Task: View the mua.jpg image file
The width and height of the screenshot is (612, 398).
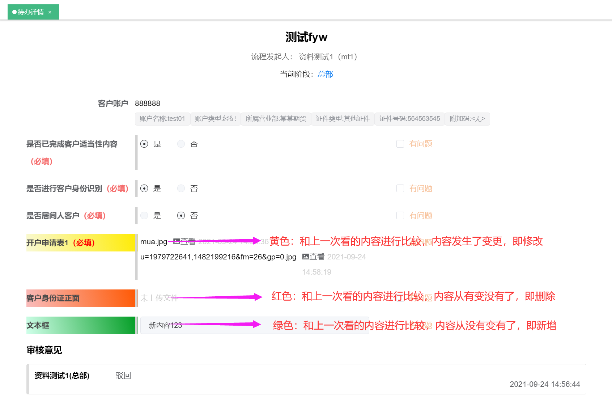Action: (x=184, y=241)
